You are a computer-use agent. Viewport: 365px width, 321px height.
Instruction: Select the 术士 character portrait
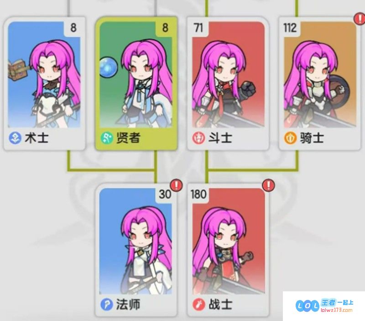(x=44, y=74)
